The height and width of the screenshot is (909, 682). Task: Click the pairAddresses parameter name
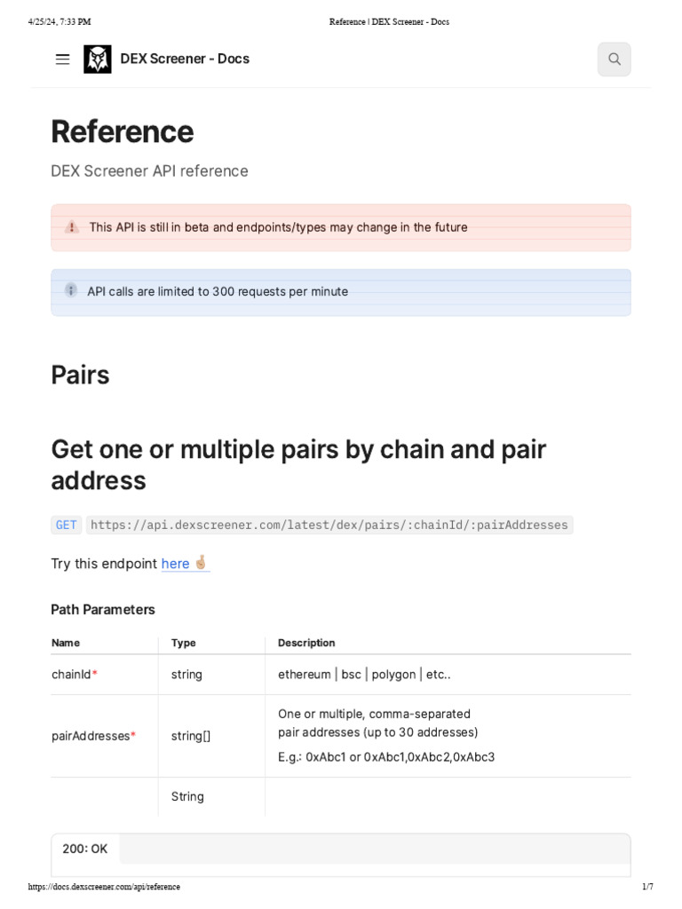(x=91, y=736)
